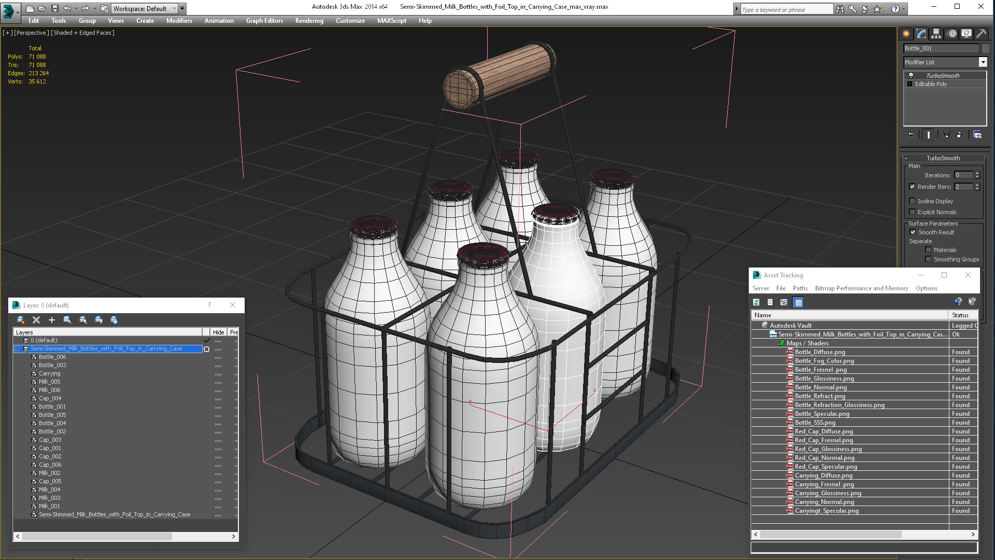995x560 pixels.
Task: Click Delete layer X icon
Action: (x=36, y=320)
